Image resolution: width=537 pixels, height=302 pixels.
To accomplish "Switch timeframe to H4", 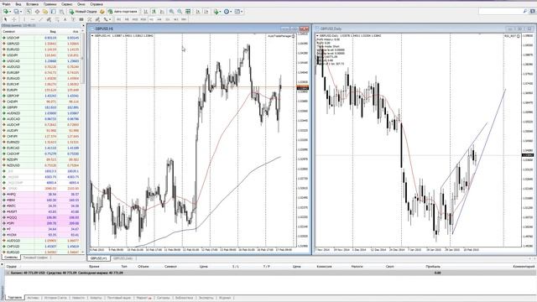I will [159, 19].
